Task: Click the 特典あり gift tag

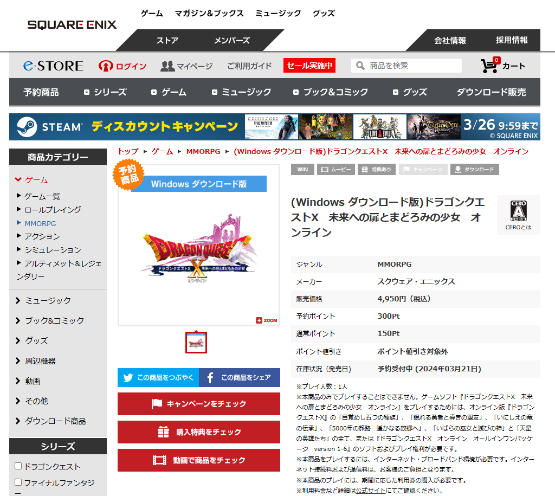Action: tap(377, 169)
